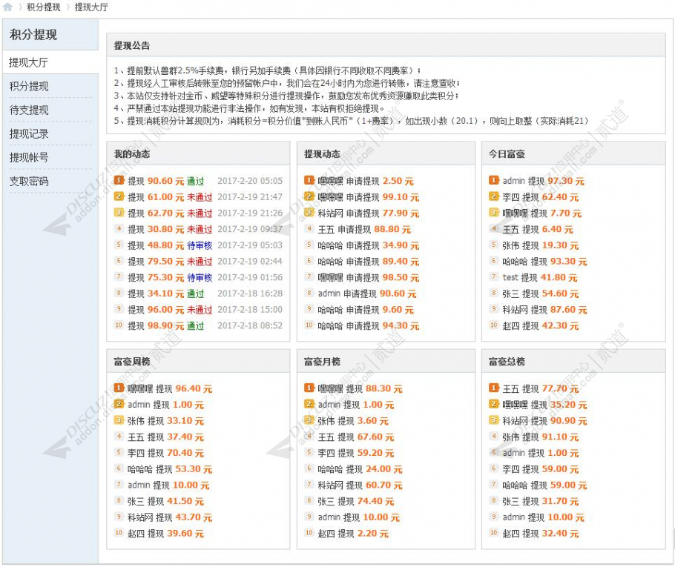675x567 pixels.
Task: Click the 富豪月榜 panel header
Action: tap(386, 362)
